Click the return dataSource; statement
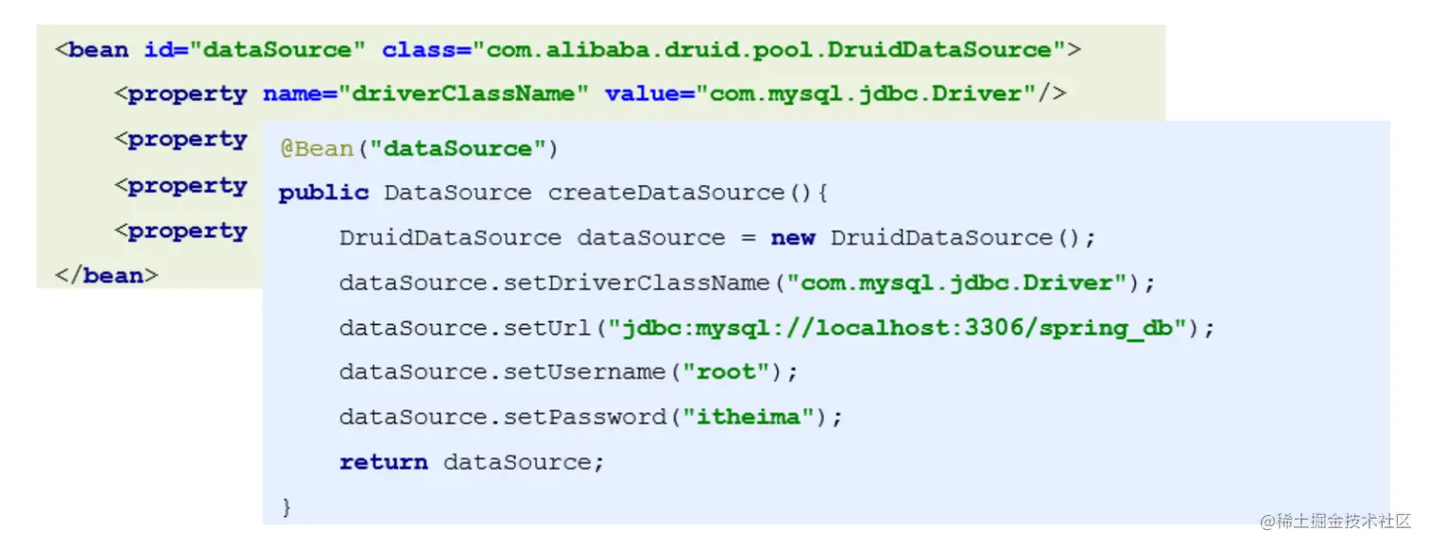The image size is (1429, 548). tap(472, 462)
